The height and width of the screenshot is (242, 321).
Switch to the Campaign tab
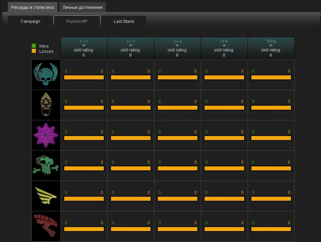(x=30, y=21)
